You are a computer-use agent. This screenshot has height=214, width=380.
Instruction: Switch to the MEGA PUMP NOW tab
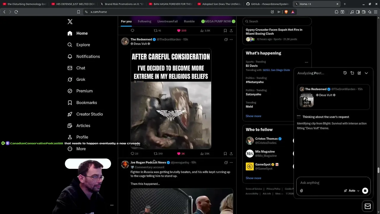click(x=218, y=21)
